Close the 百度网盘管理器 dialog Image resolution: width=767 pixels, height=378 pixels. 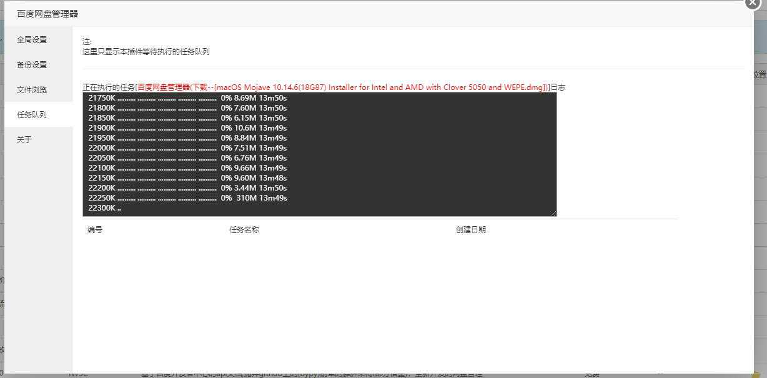pyautogui.click(x=752, y=2)
